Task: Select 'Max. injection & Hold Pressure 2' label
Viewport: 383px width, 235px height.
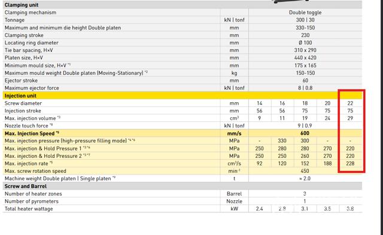Action: pos(43,156)
